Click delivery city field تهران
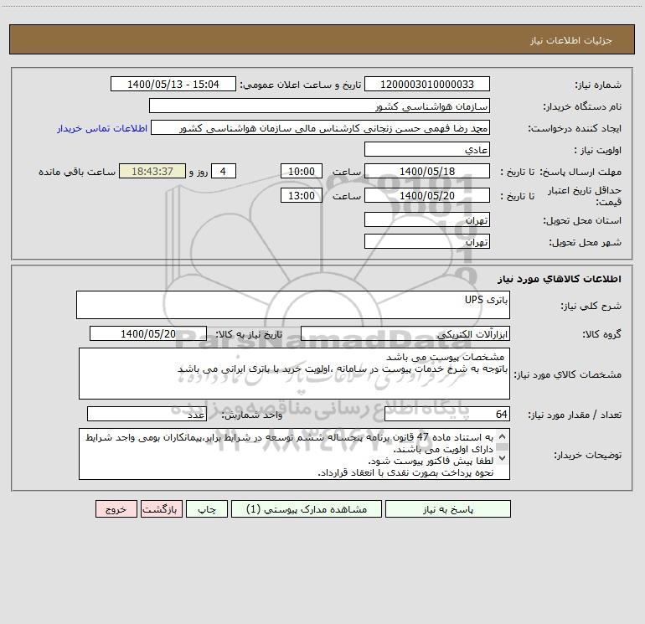 pyautogui.click(x=427, y=241)
